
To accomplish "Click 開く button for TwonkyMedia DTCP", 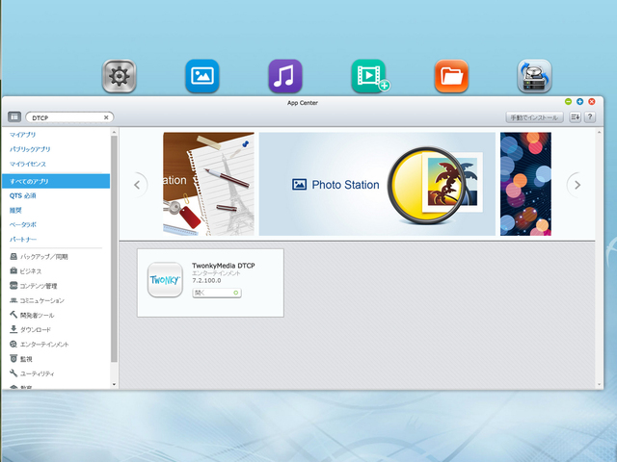I will (217, 293).
